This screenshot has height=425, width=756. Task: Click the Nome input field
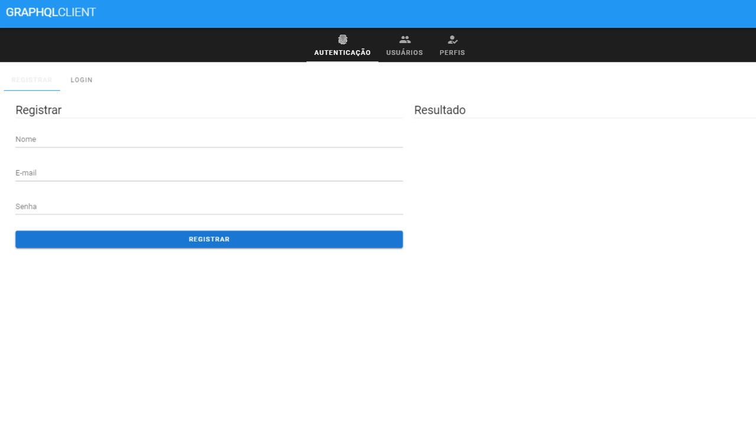[x=209, y=139]
